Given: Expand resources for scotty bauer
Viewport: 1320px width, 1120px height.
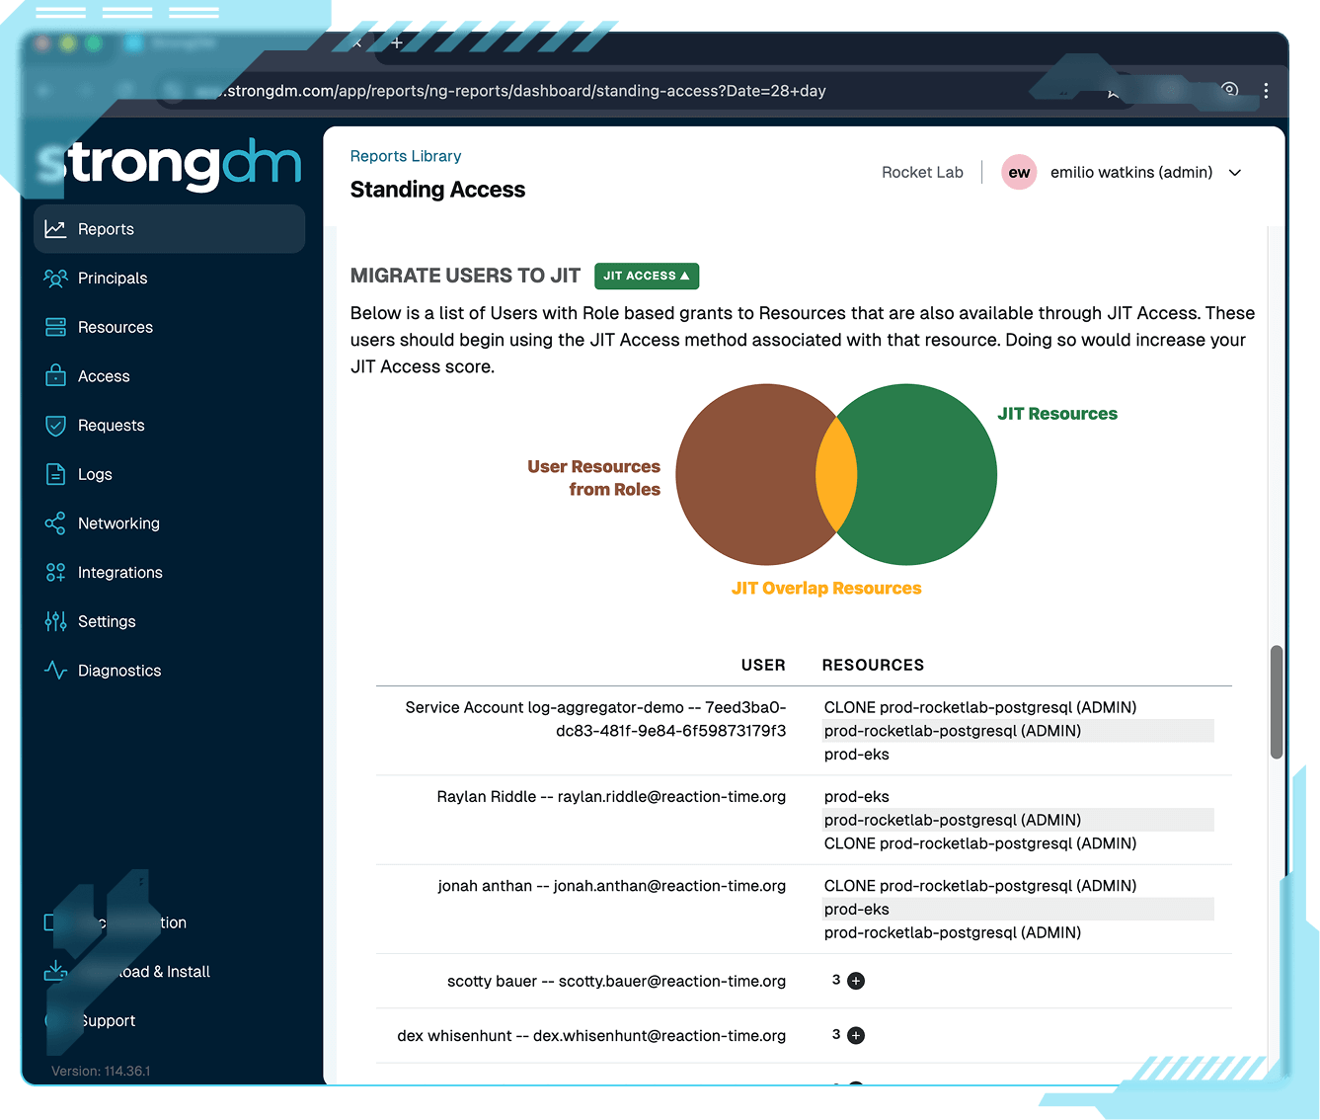Looking at the screenshot, I should pos(856,981).
